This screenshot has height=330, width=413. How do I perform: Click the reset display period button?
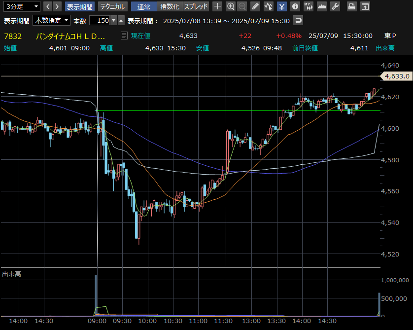coord(298,20)
